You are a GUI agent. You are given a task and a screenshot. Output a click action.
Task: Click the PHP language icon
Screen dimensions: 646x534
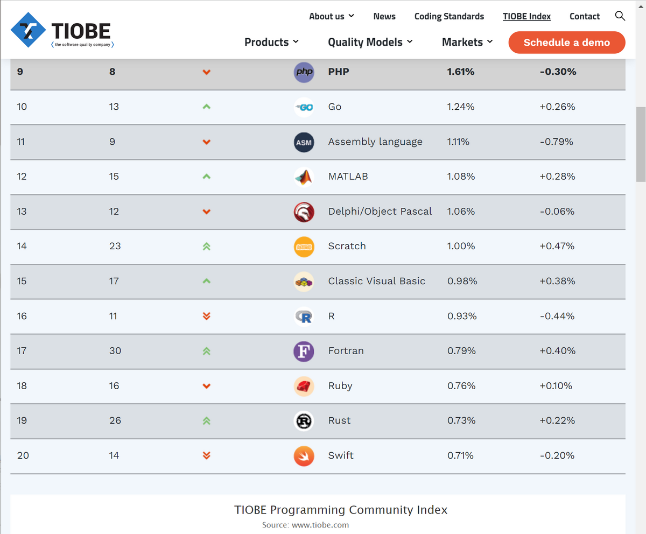coord(304,72)
